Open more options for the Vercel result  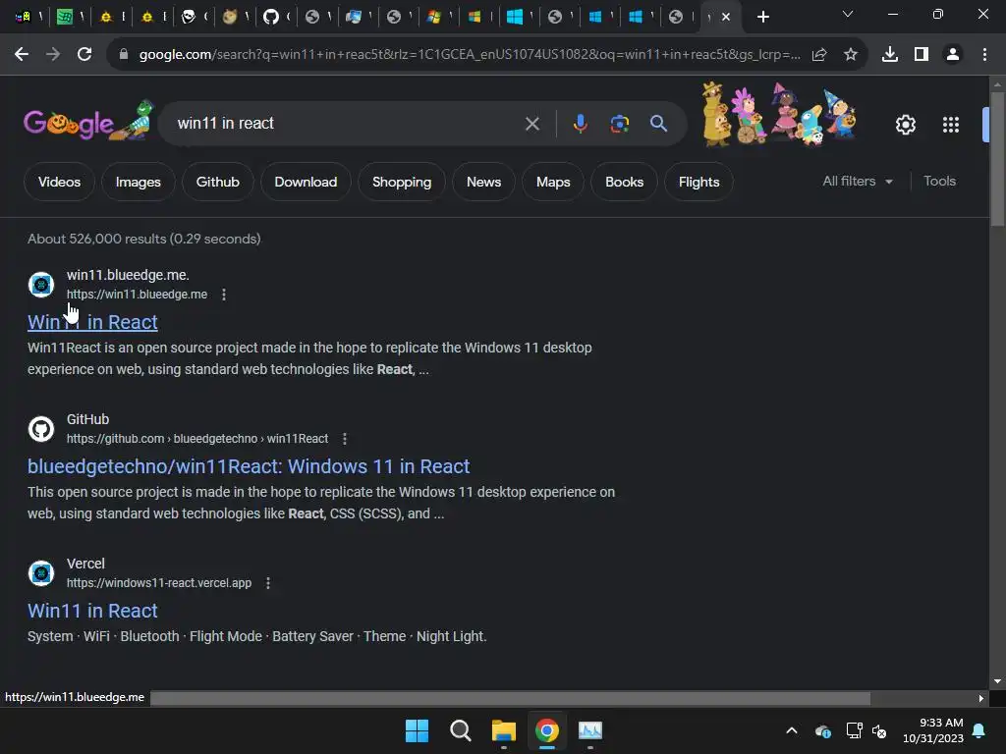coord(268,583)
